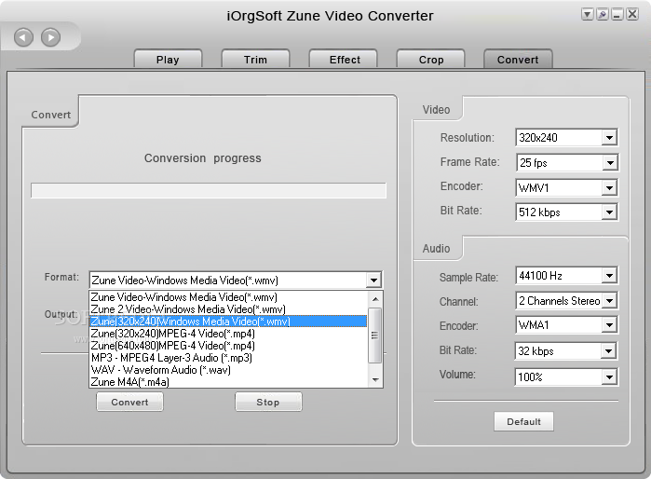This screenshot has width=651, height=479.
Task: Click the Stop button
Action: click(x=268, y=402)
